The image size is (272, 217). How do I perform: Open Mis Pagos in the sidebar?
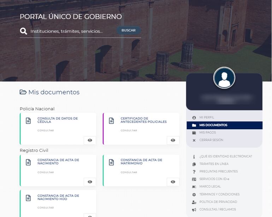tap(207, 133)
